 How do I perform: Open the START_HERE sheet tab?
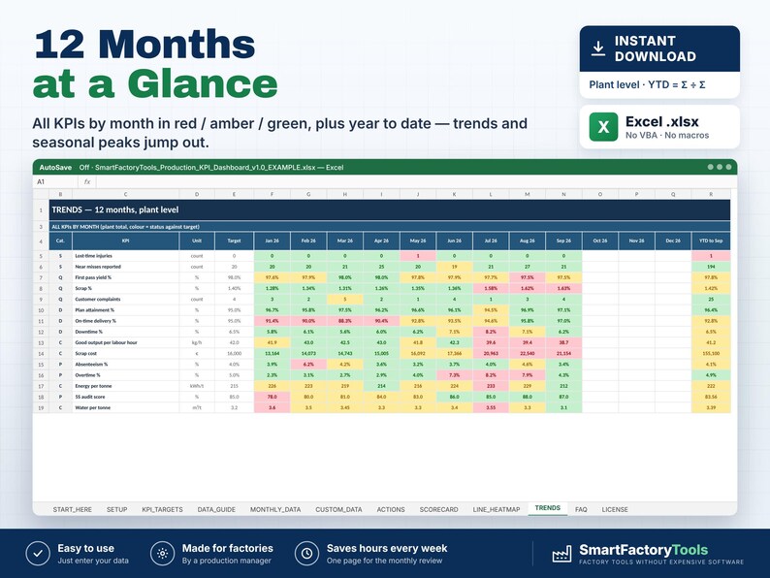[x=72, y=509]
